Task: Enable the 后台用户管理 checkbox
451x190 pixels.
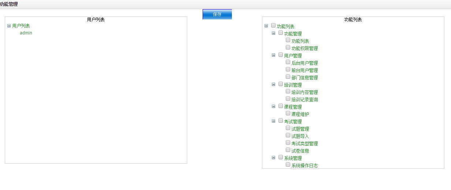Action: coord(288,62)
